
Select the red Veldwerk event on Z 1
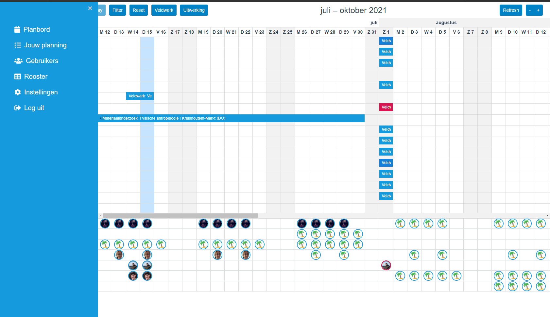(386, 107)
